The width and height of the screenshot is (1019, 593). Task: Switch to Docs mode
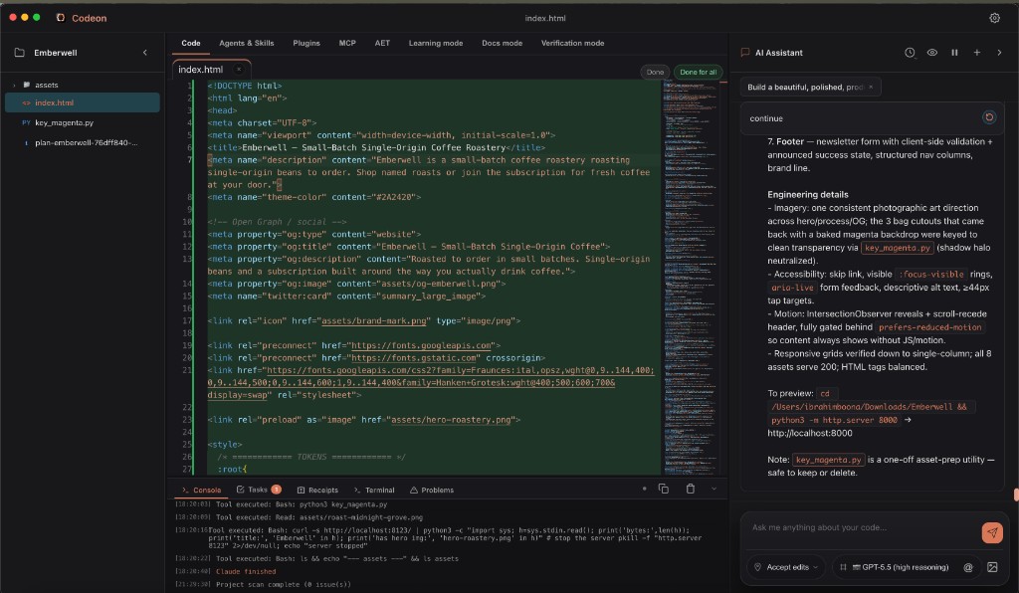(502, 43)
